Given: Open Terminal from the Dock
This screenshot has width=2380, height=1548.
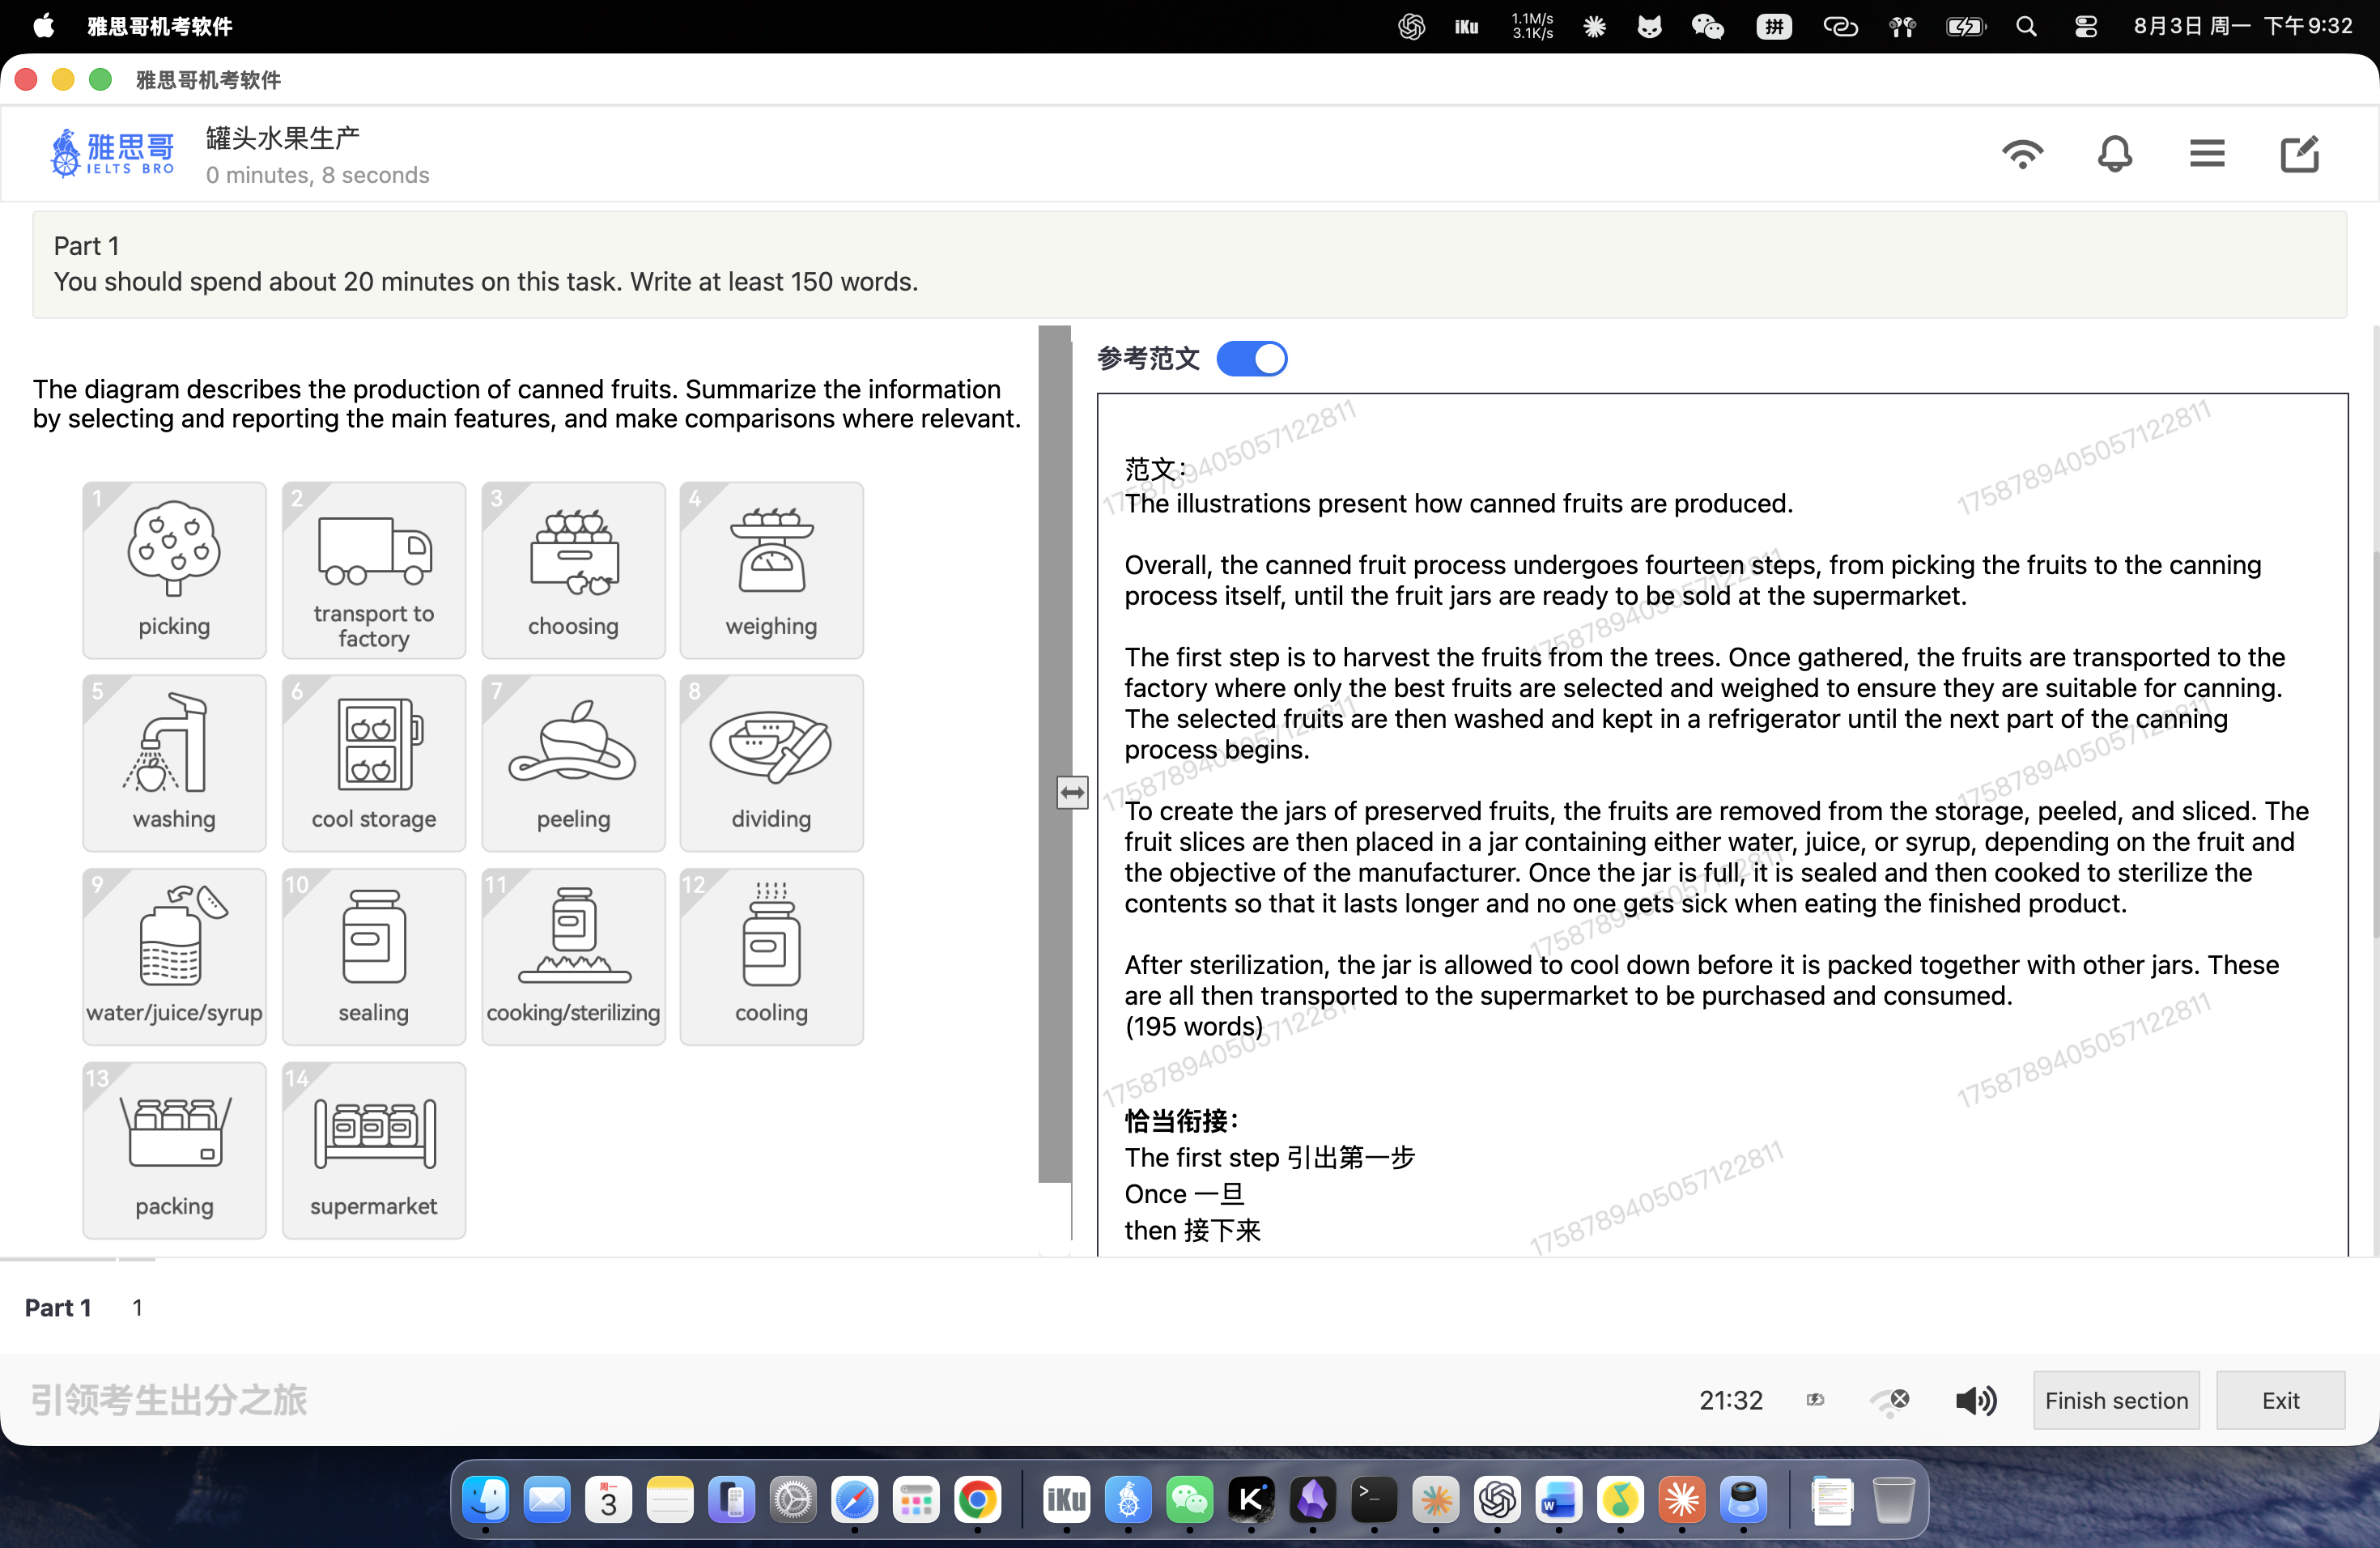Looking at the screenshot, I should (1373, 1499).
